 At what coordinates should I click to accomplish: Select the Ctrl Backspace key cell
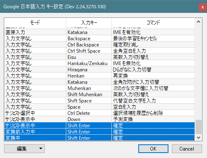(x=89, y=45)
